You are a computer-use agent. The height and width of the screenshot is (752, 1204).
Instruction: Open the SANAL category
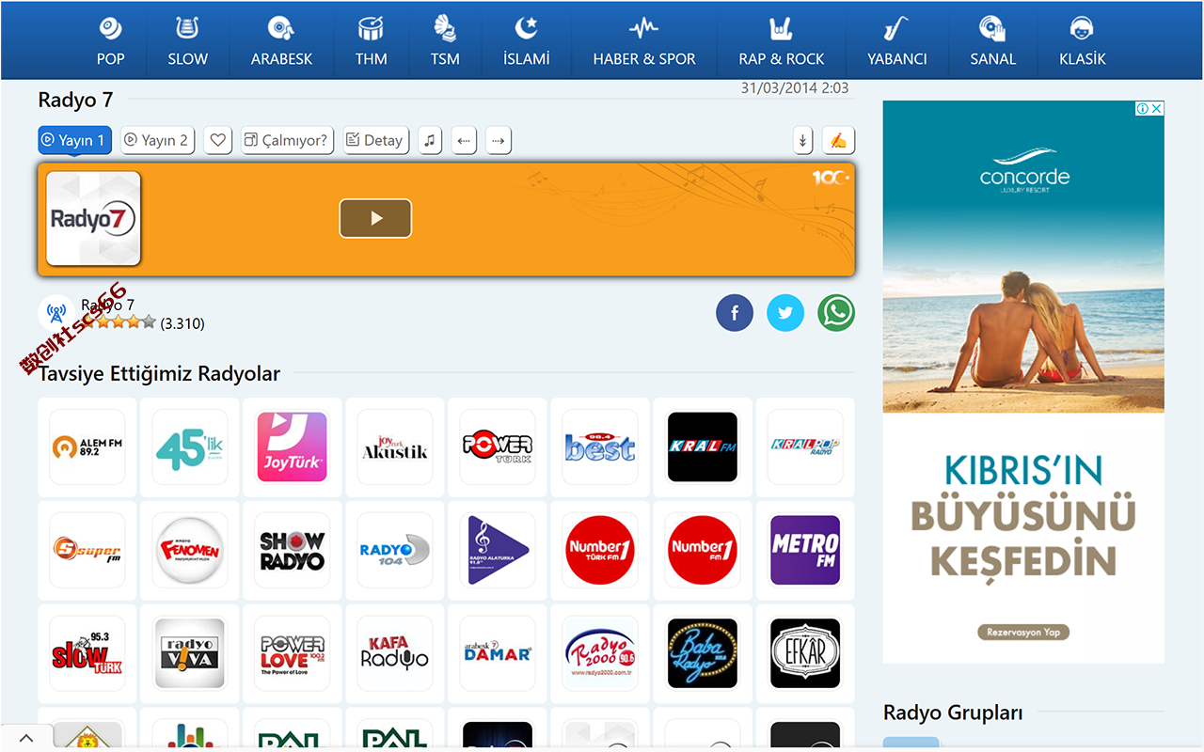pos(993,40)
